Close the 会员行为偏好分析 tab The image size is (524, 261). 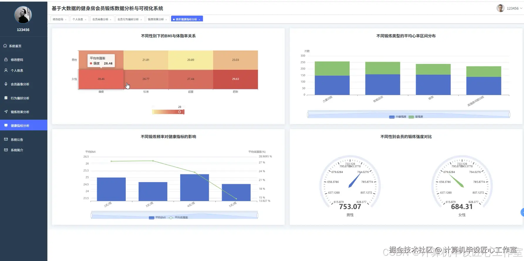pyautogui.click(x=141, y=20)
